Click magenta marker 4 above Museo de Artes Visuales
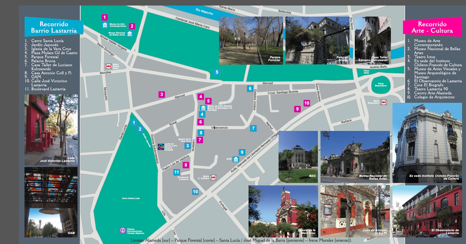Screen dimensions: 466x244 click(201, 96)
